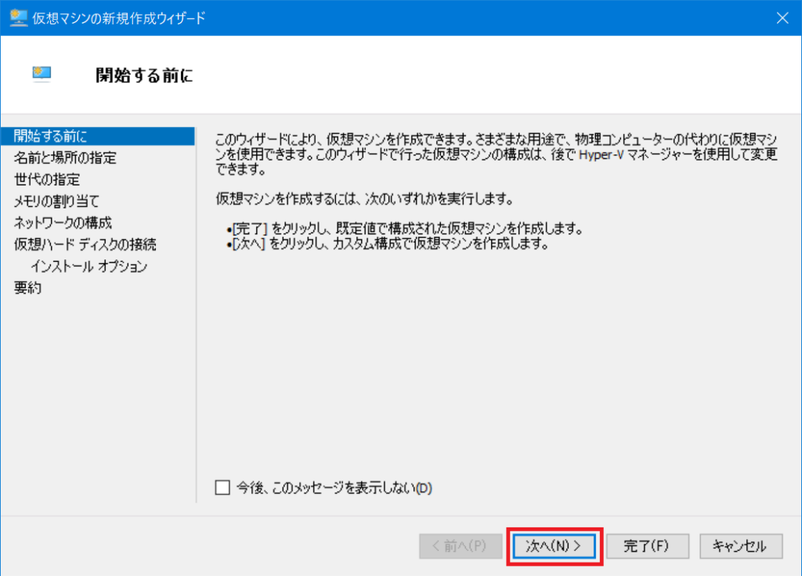Click the [次へ] をクリックし bullet line

388,244
